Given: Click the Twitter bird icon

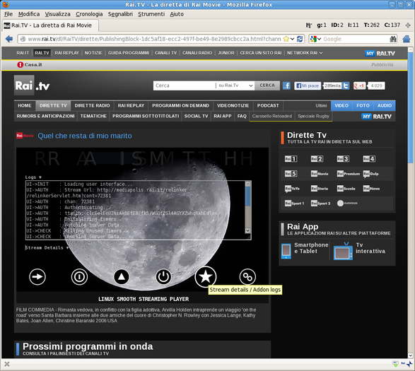Looking at the screenshot, I should pyautogui.click(x=346, y=86).
